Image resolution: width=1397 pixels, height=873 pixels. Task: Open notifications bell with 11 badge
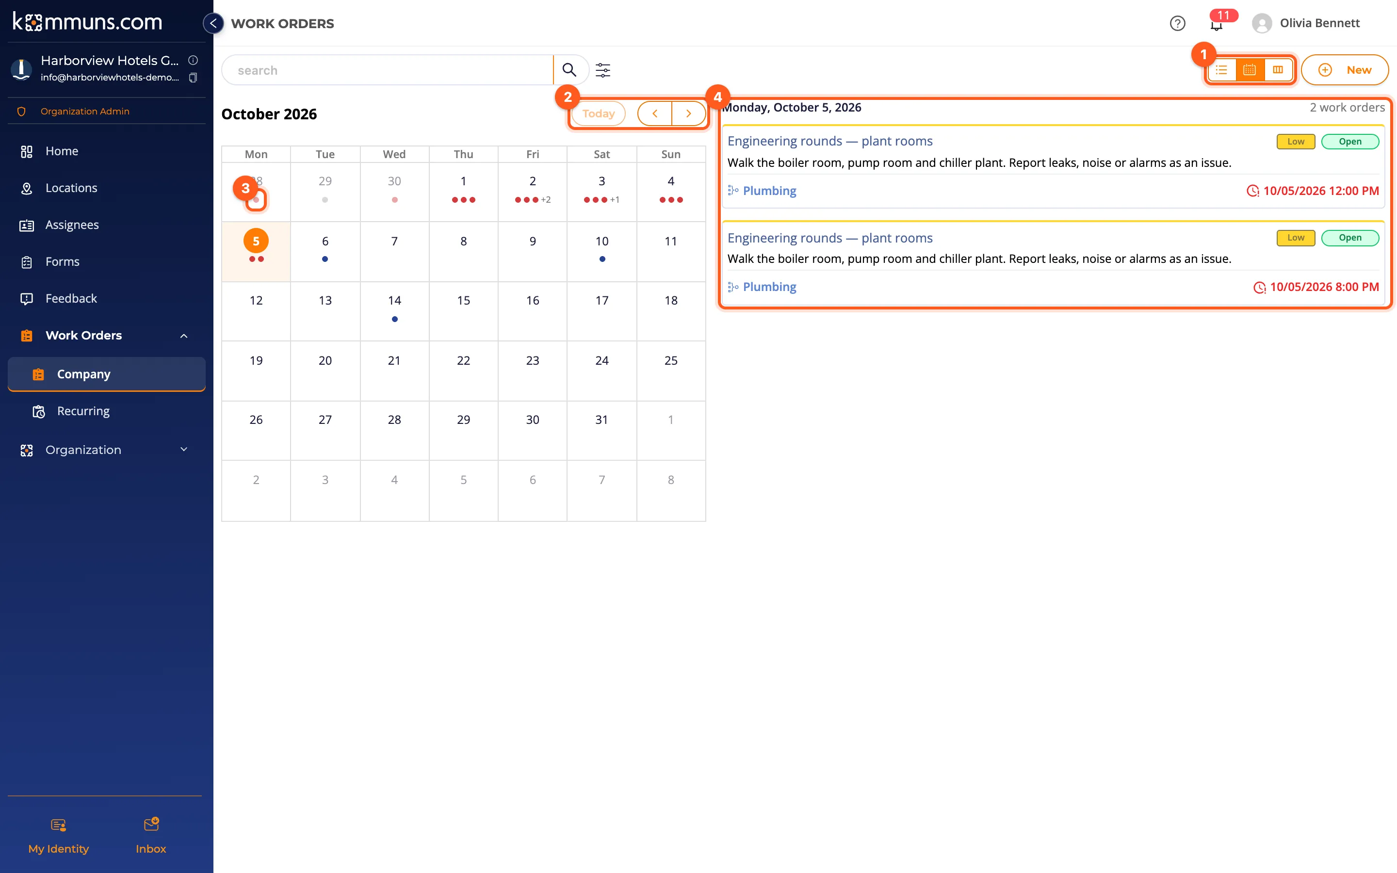pyautogui.click(x=1217, y=24)
